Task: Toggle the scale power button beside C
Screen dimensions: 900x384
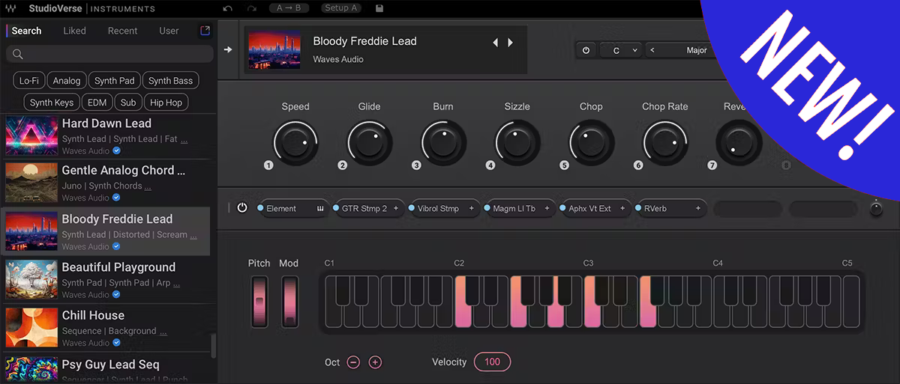Action: click(x=586, y=50)
